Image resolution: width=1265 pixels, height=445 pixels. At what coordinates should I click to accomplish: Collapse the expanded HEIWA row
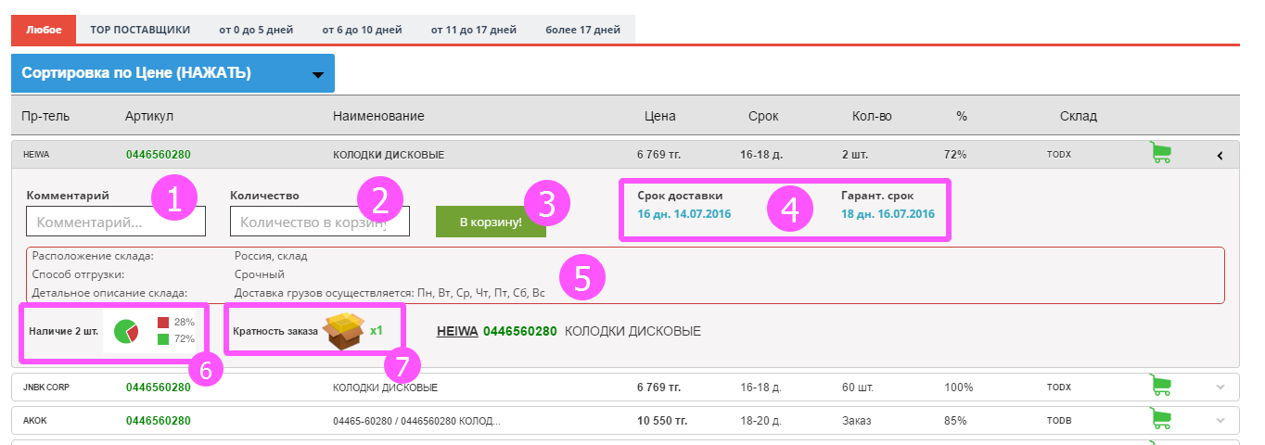[1220, 155]
